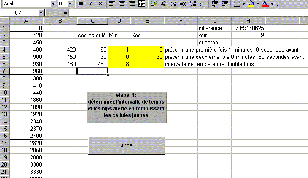The height and width of the screenshot is (178, 308).
Task: Select cell A1 containing 0
Action: point(26,28)
